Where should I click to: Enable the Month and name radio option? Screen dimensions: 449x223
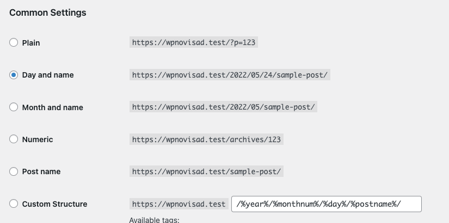click(14, 107)
